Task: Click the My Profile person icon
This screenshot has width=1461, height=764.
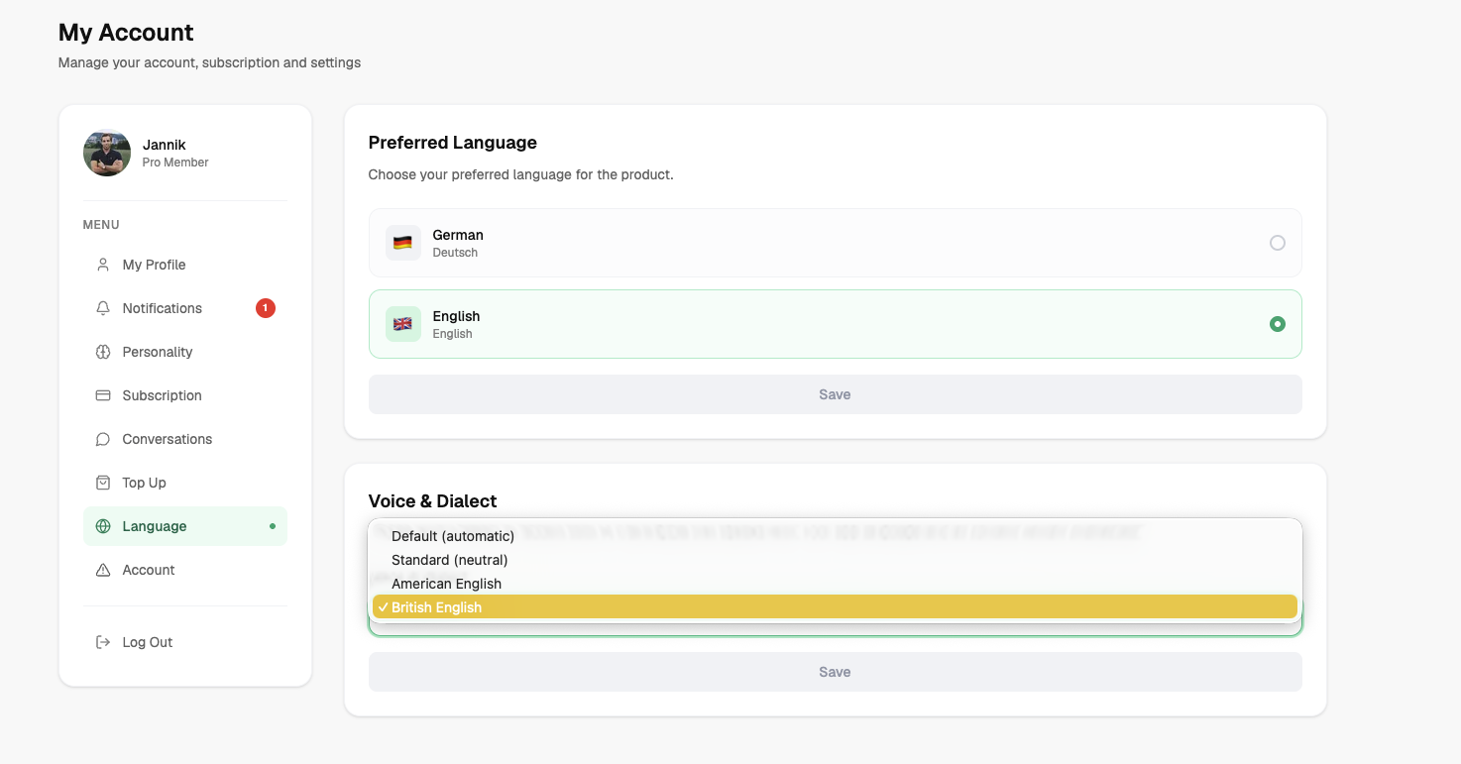Action: [x=103, y=265]
